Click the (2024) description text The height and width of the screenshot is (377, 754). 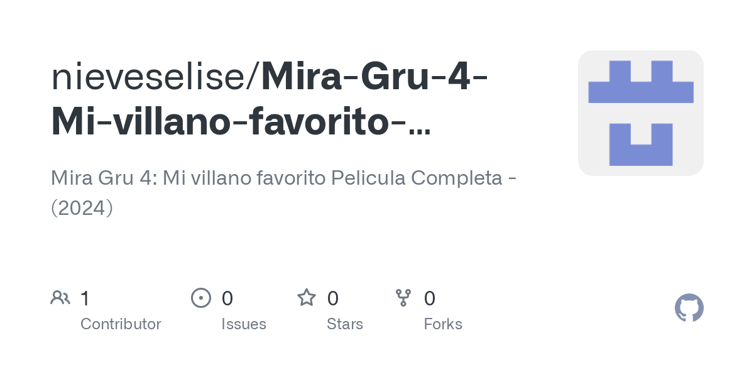point(82,208)
